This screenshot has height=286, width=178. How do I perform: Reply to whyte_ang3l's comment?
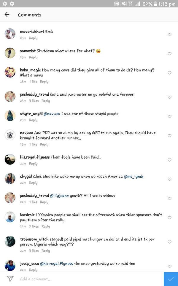pyautogui.click(x=33, y=120)
